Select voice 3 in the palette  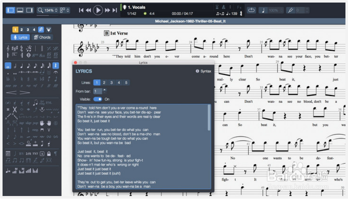28,29
